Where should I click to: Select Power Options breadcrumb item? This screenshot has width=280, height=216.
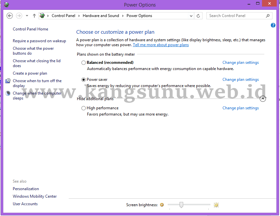[x=139, y=16]
